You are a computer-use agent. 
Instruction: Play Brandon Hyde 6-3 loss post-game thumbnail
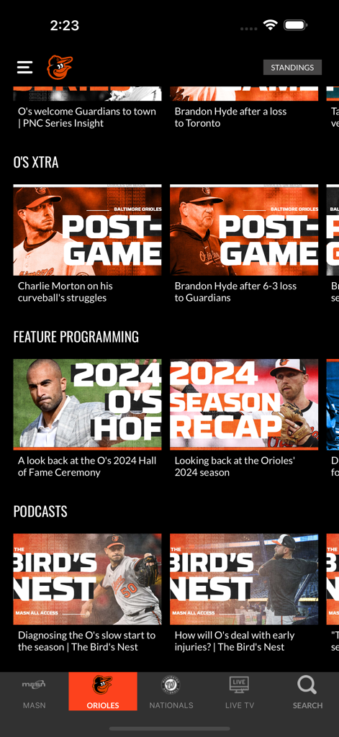244,230
